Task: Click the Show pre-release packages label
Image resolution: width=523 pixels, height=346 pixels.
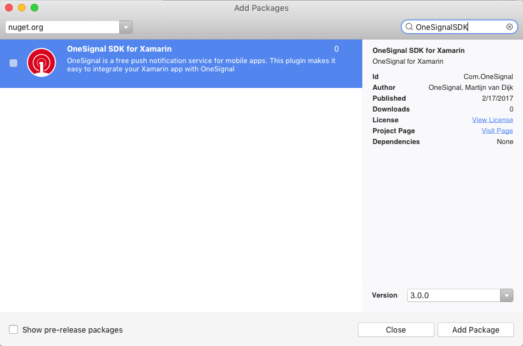Action: pyautogui.click(x=72, y=329)
